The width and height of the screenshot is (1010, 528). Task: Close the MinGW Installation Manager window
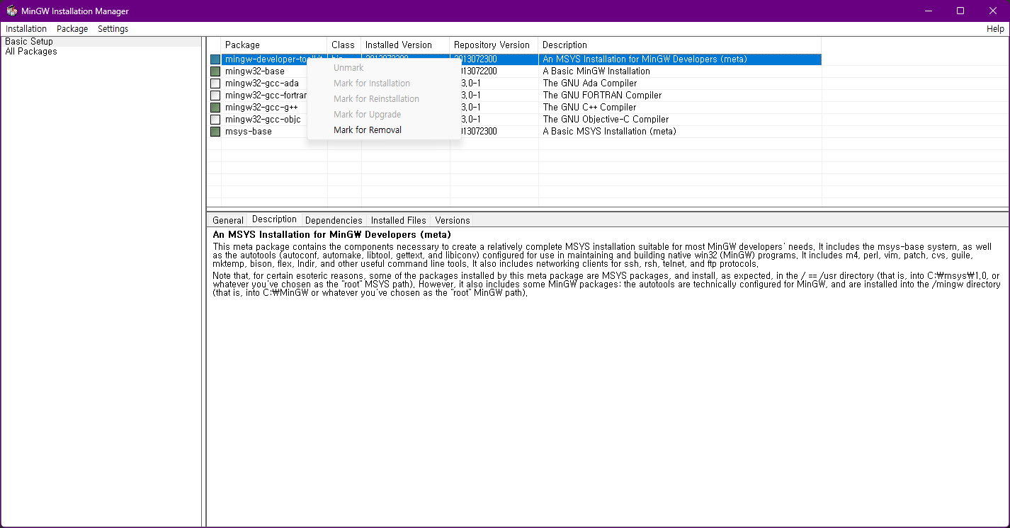pyautogui.click(x=993, y=11)
